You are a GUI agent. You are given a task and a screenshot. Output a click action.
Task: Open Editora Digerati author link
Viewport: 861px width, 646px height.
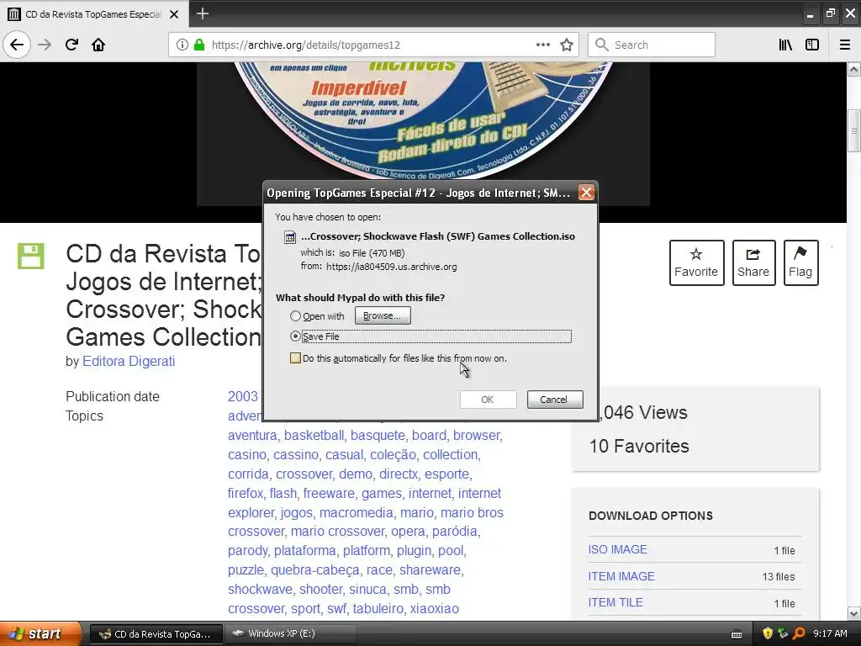coord(129,361)
